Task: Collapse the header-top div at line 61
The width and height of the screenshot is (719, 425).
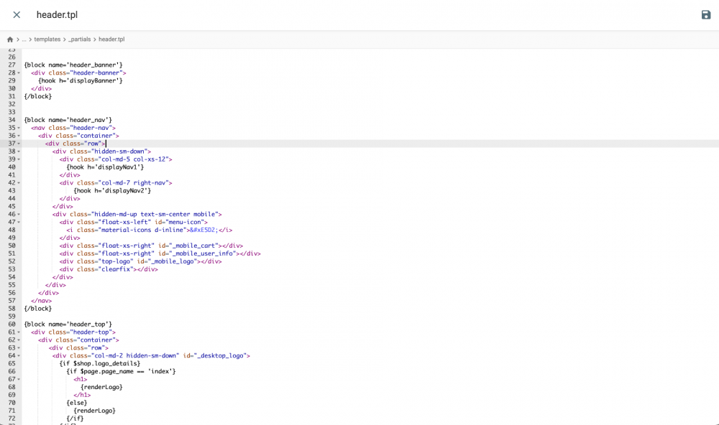Action: point(19,332)
